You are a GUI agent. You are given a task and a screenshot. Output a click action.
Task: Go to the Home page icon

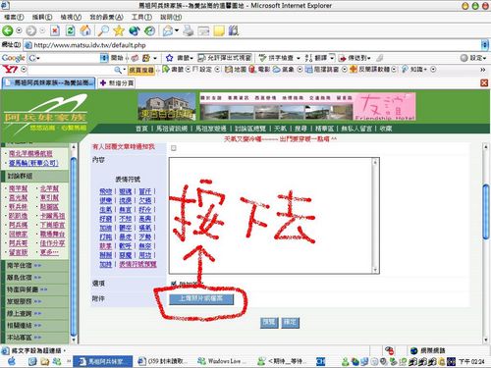pos(85,30)
